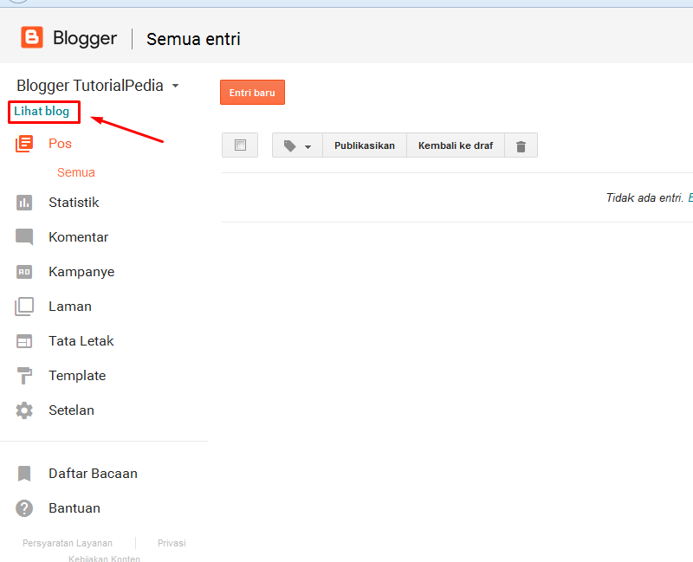The width and height of the screenshot is (693, 562).
Task: Click the Setelan gear icon
Action: pos(24,410)
